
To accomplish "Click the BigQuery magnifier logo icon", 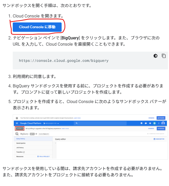I will pyautogui.click(x=17, y=134).
